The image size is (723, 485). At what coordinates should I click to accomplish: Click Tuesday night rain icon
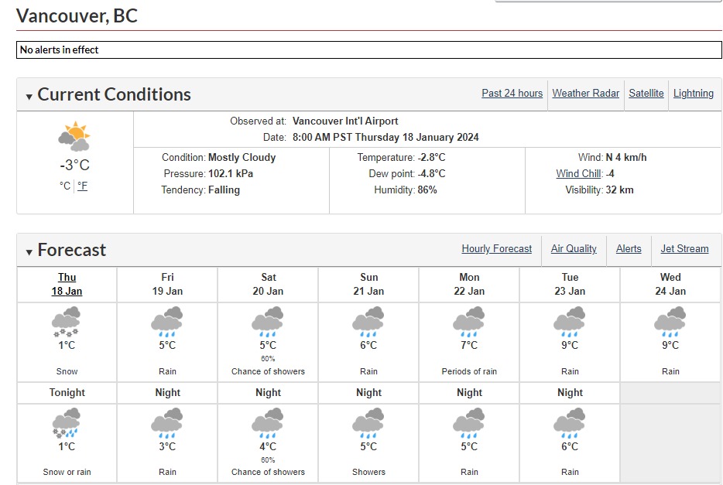click(x=570, y=422)
